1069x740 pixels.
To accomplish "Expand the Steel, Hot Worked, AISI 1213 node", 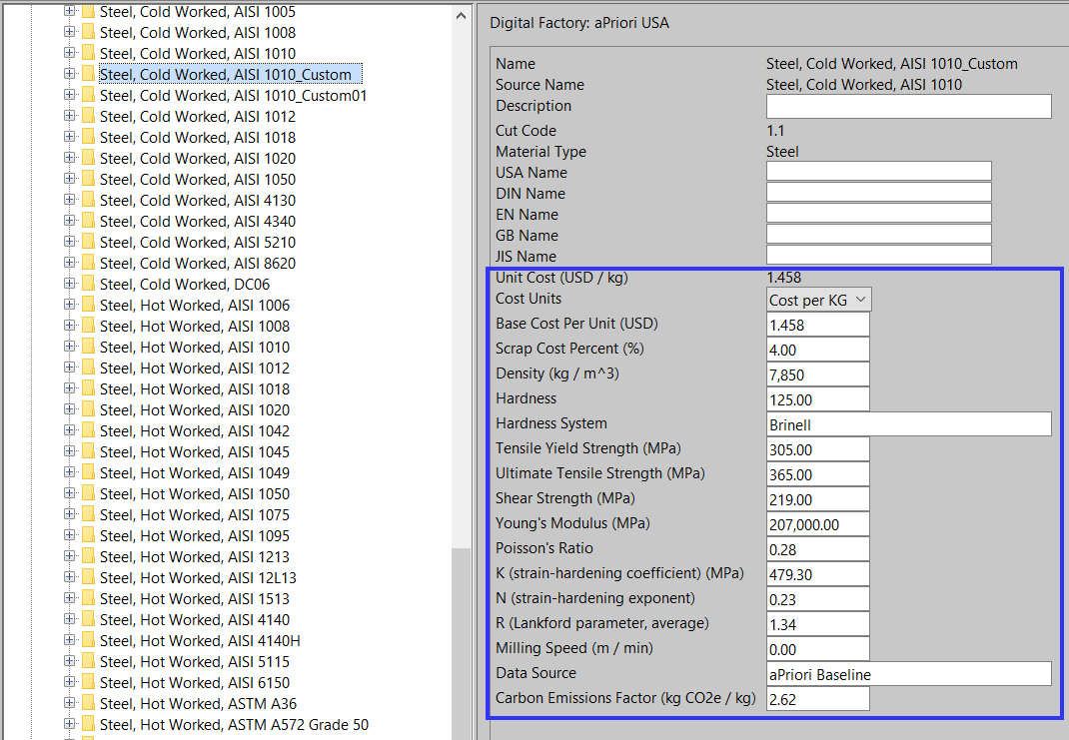I will click(x=69, y=556).
